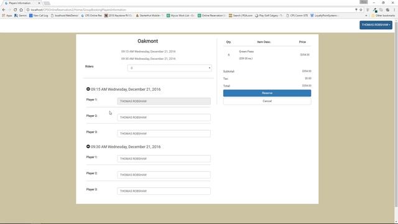Image resolution: width=398 pixels, height=224 pixels.
Task: Open the Search PGA.com bookmark
Action: pos(241,16)
